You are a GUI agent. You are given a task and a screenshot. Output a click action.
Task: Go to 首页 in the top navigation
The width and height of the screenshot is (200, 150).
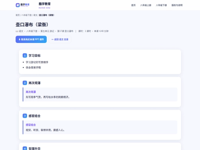click(133, 5)
